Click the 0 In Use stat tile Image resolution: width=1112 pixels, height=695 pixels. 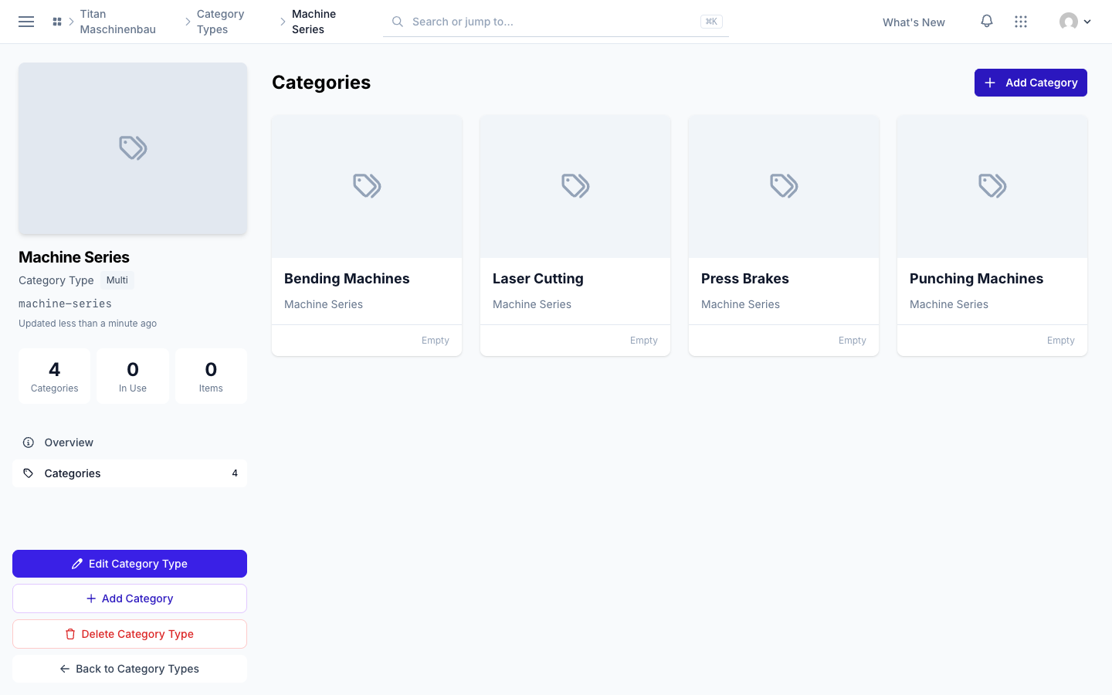pyautogui.click(x=133, y=376)
